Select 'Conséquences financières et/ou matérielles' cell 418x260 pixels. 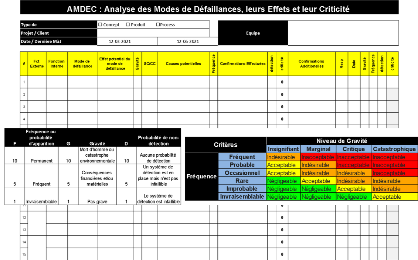click(x=97, y=175)
